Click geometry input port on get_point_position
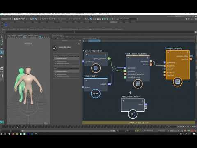The height and width of the screenshot is (148, 197). (83, 62)
